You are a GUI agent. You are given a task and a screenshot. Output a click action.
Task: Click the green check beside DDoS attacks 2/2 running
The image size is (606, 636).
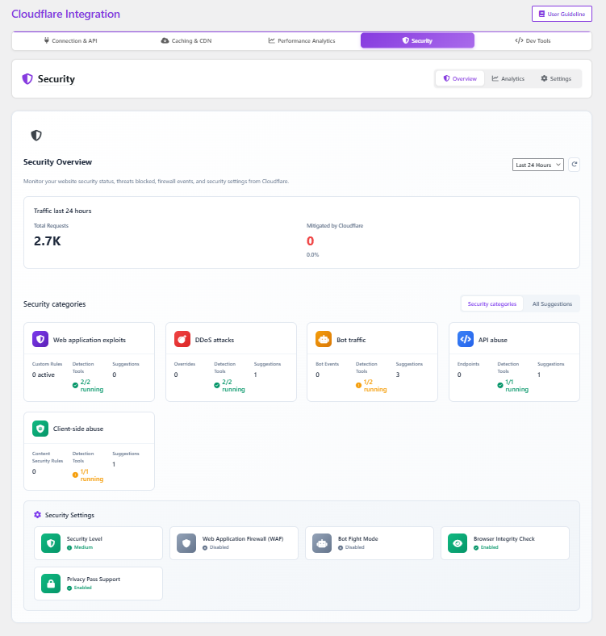click(216, 385)
